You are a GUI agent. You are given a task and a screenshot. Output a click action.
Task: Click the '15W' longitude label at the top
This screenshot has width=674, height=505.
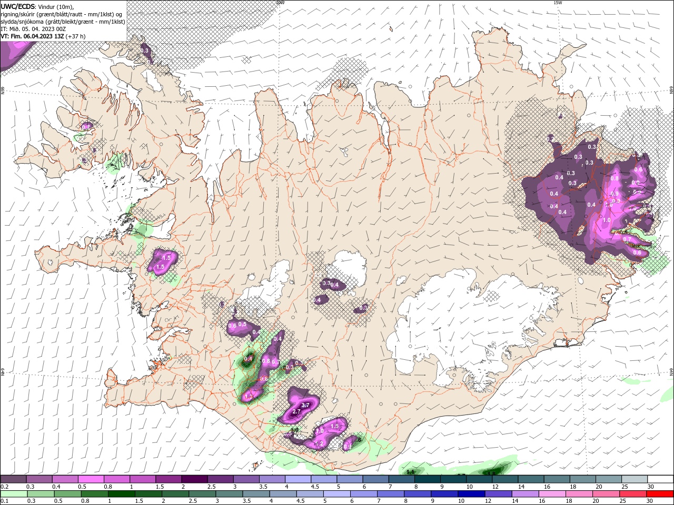pos(558,2)
